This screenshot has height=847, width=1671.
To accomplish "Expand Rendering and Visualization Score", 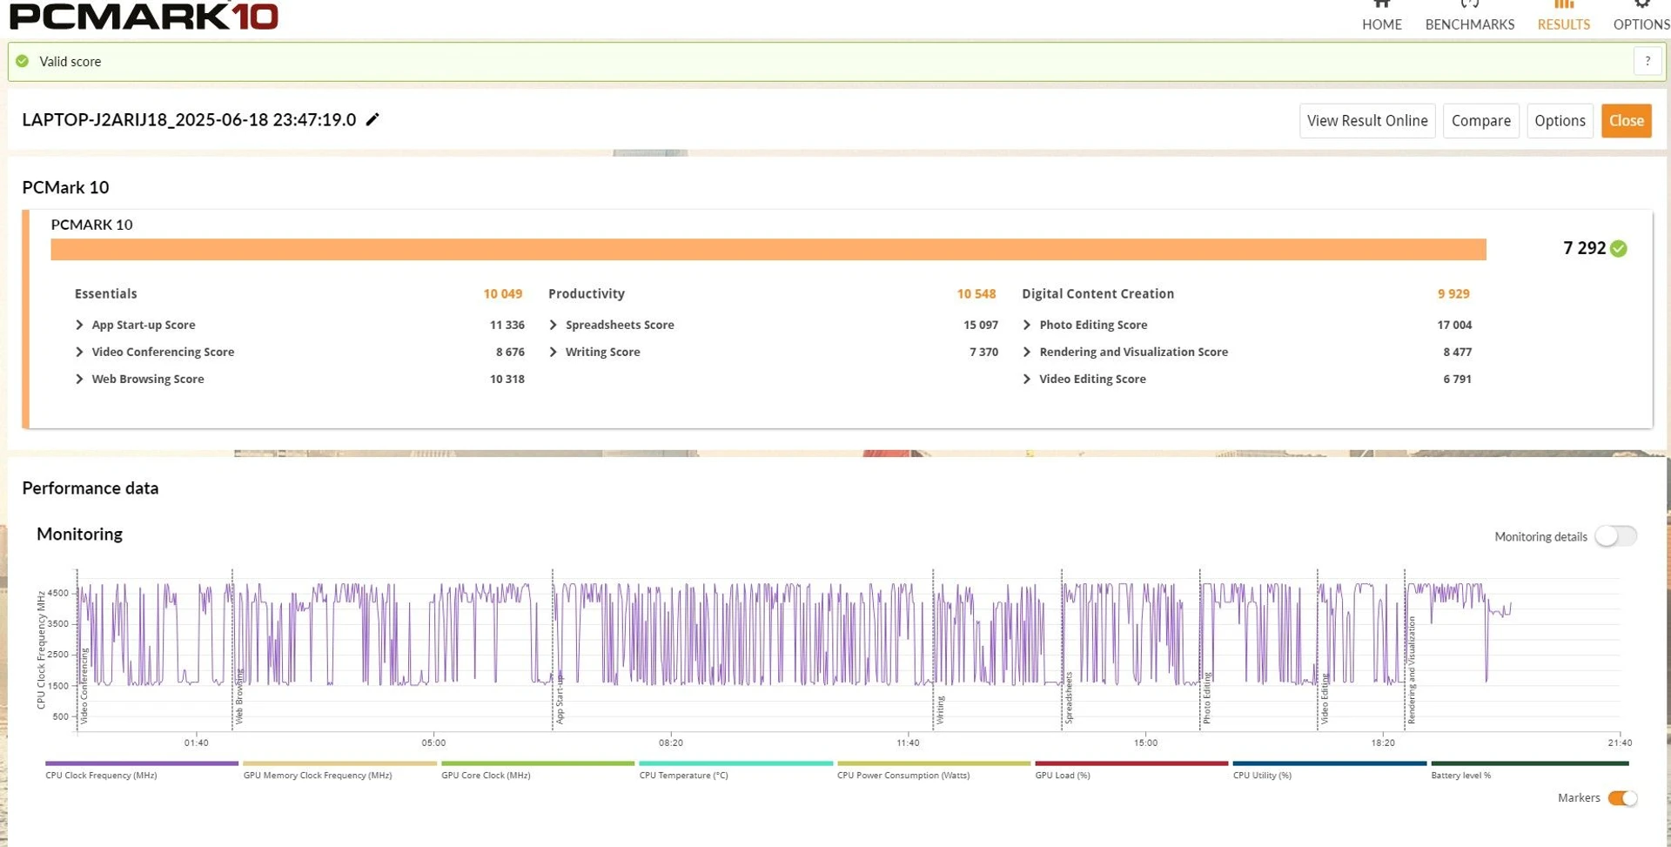I will (x=1027, y=352).
